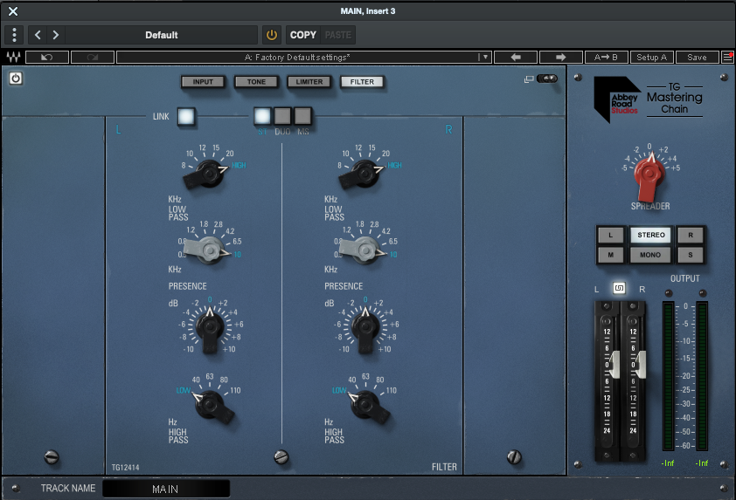Click the TRACK NAME field showing MAIN
This screenshot has width=736, height=500.
(x=166, y=489)
